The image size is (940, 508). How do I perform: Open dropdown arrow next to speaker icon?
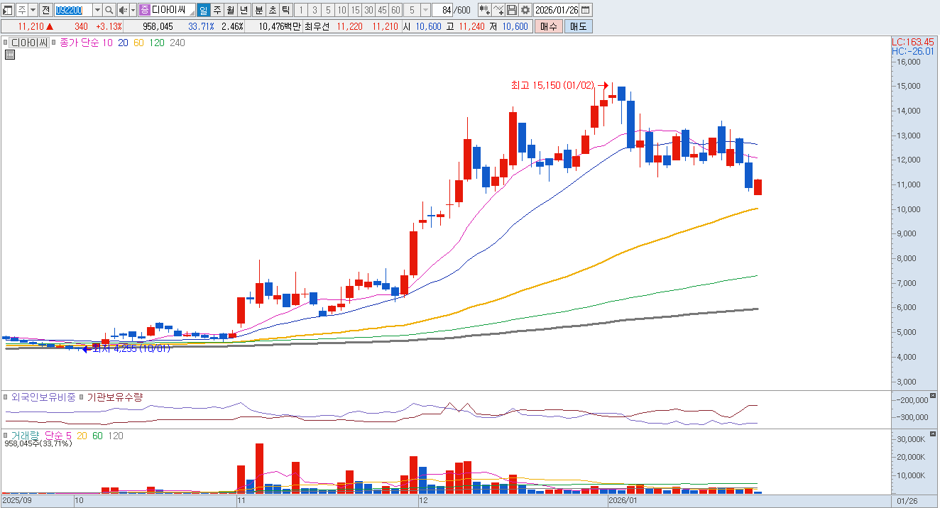pyautogui.click(x=133, y=10)
